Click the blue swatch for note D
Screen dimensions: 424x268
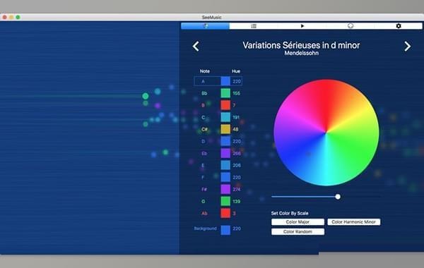pyautogui.click(x=225, y=142)
